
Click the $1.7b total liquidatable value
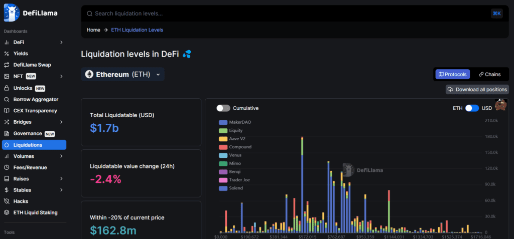104,128
